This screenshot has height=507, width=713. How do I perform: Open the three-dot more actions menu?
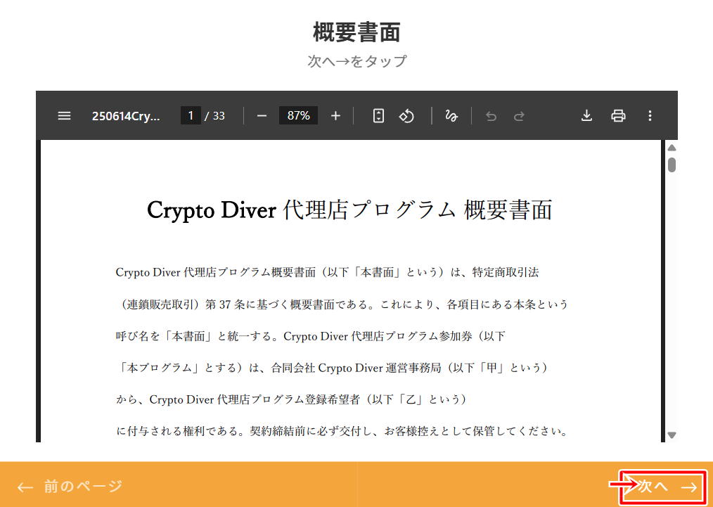point(650,116)
